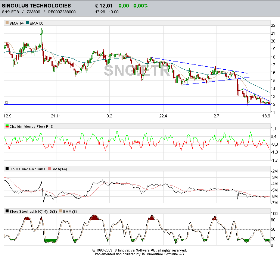The height and width of the screenshot is (256, 280).
Task: Click the 12.9 date axis label
Action: pos(7,116)
